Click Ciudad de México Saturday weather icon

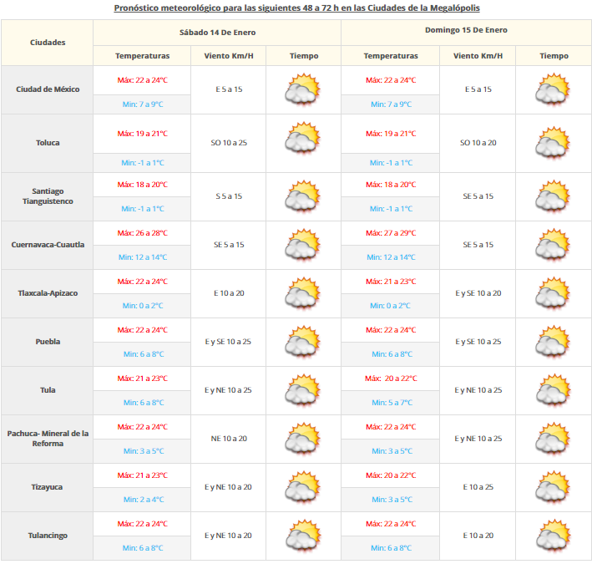coord(303,89)
